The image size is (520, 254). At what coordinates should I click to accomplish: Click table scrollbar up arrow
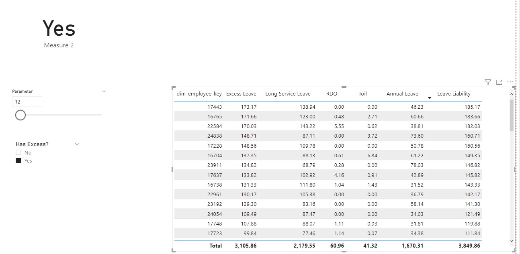click(x=512, y=94)
